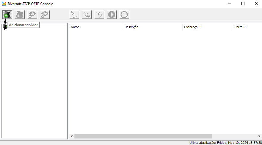Image resolution: width=262 pixels, height=145 pixels.
Task: Maximize the Riversoft STCP OFTP Console window
Action: coord(243,4)
